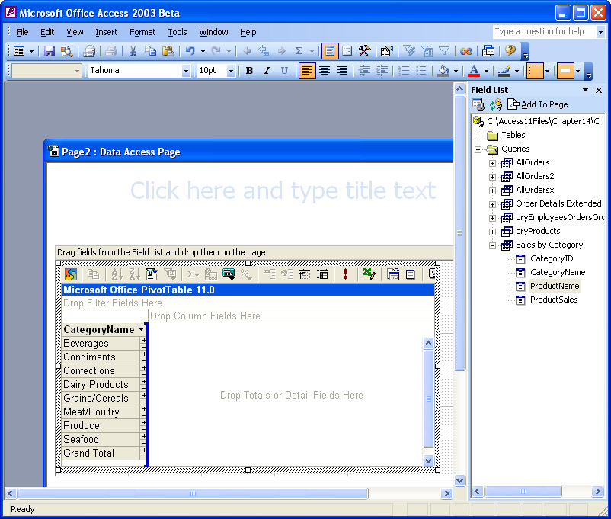
Task: Select ProductSales field in the Field List
Action: pyautogui.click(x=554, y=300)
